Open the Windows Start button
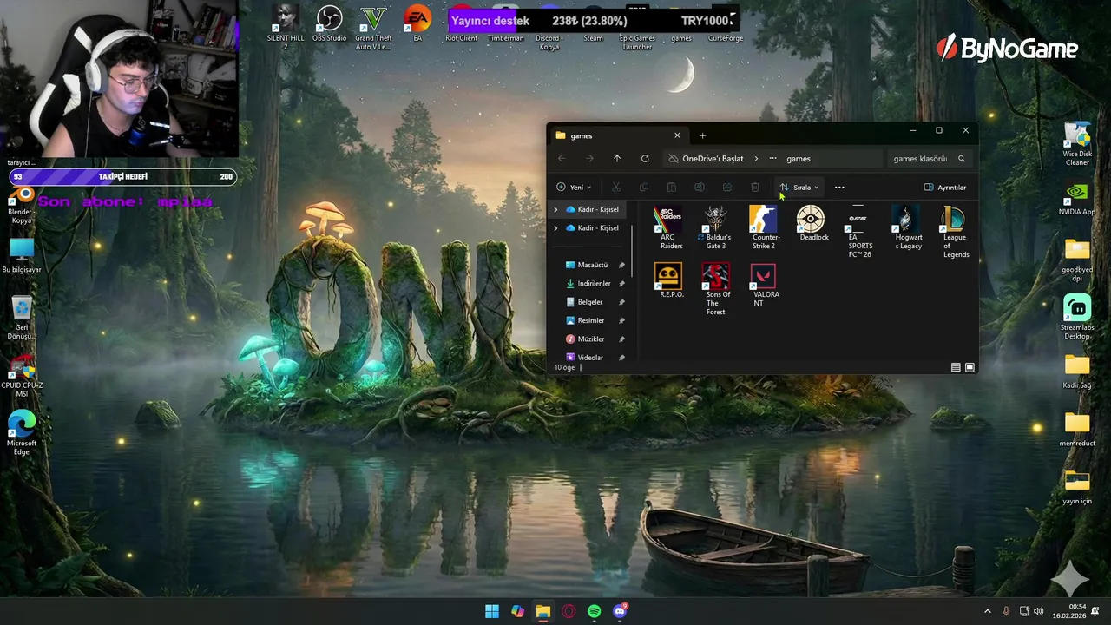Viewport: 1111px width, 625px height. point(492,611)
